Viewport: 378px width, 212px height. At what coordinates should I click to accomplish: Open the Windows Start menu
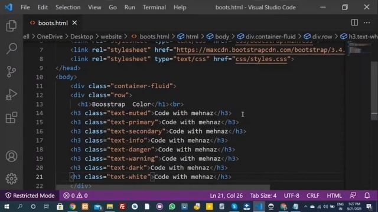click(6, 207)
